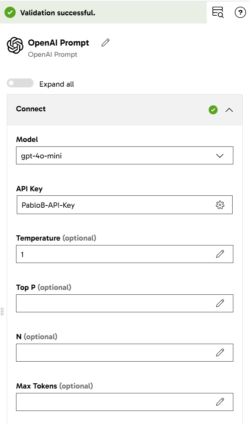This screenshot has height=424, width=249.
Task: Open the API Key gear settings icon
Action: [x=220, y=205]
